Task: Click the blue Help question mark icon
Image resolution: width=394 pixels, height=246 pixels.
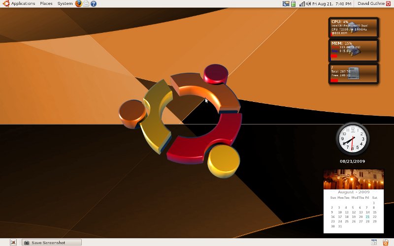Action: pyautogui.click(x=94, y=3)
